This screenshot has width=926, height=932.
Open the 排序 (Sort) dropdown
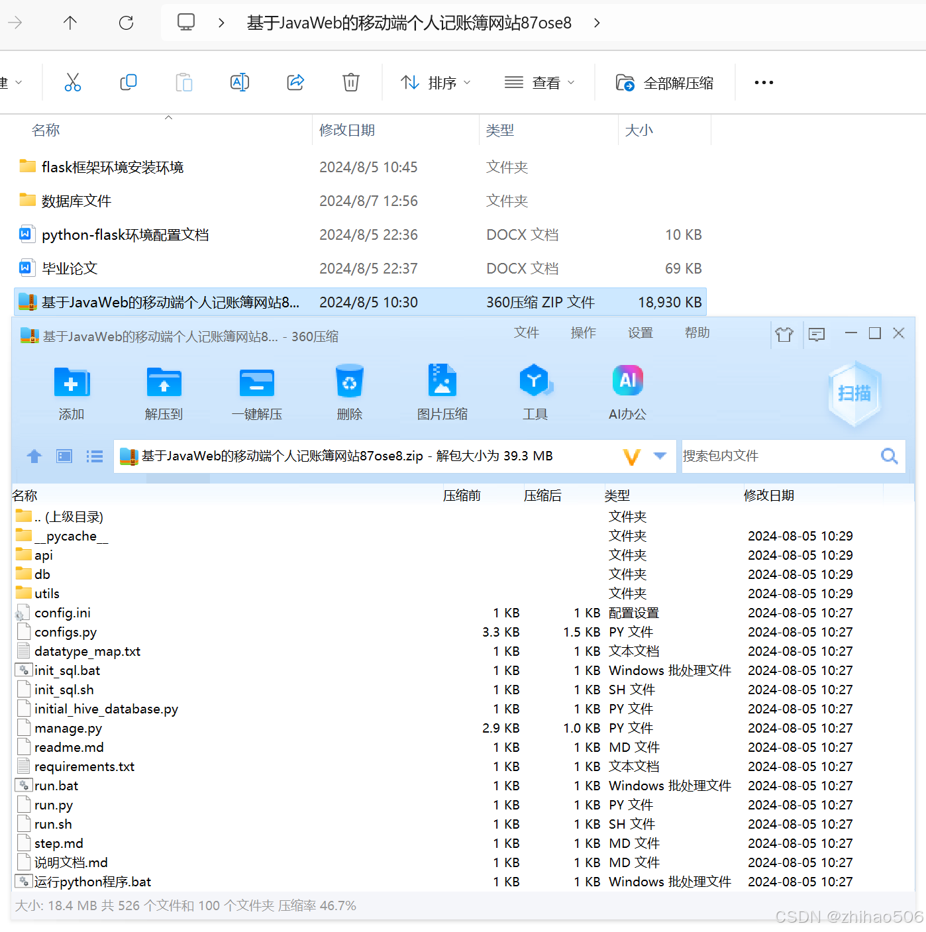tap(435, 82)
